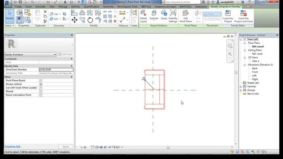This screenshot has width=283, height=159.
Task: Toggle the Shared checkbox
Action: click(x=41, y=91)
